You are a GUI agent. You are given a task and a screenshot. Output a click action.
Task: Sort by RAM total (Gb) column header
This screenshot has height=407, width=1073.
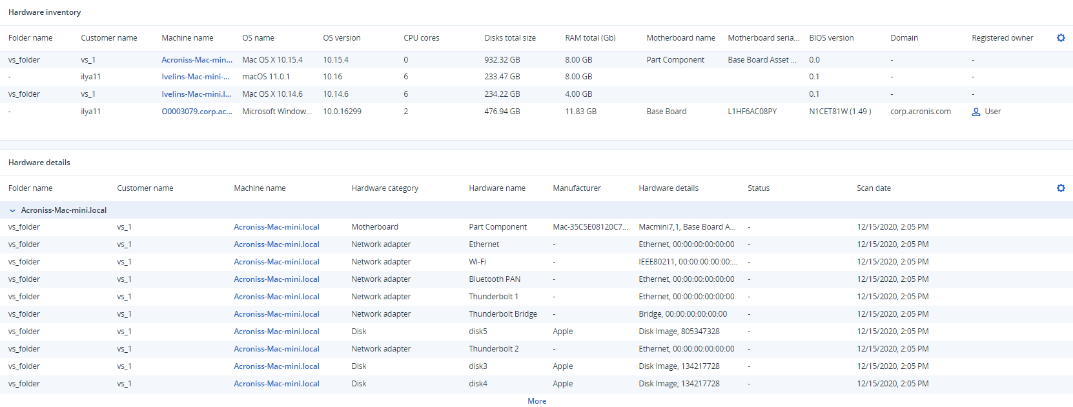pos(590,38)
